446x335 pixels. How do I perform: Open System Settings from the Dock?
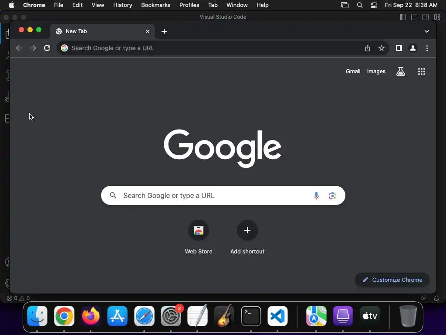[171, 316]
